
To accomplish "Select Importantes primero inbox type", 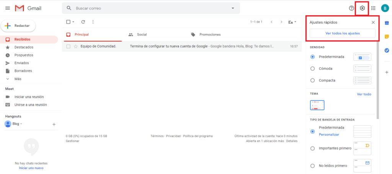I will pyautogui.click(x=313, y=148).
